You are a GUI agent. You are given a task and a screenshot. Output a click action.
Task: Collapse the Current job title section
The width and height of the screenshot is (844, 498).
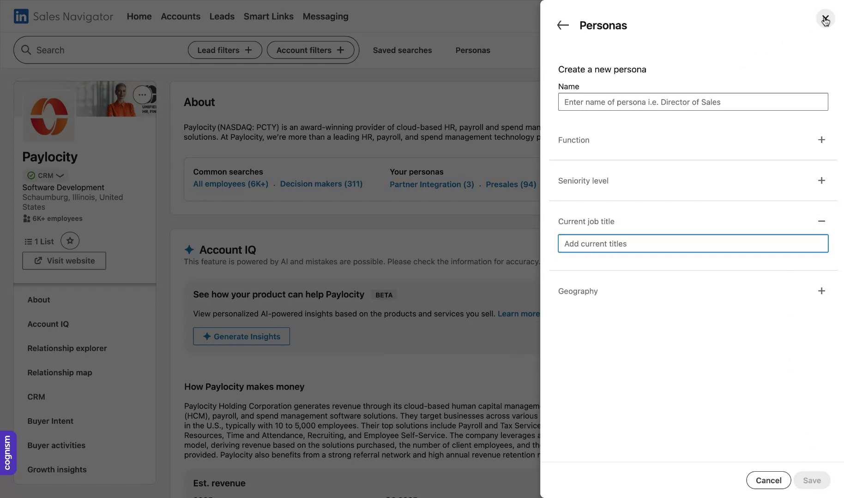coord(822,221)
